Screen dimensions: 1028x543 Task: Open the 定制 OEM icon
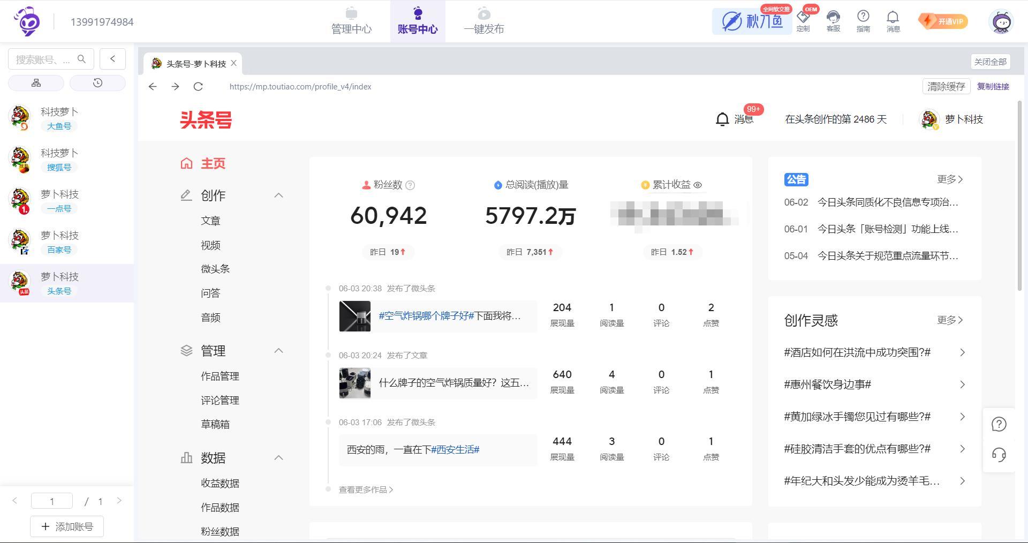coord(803,20)
